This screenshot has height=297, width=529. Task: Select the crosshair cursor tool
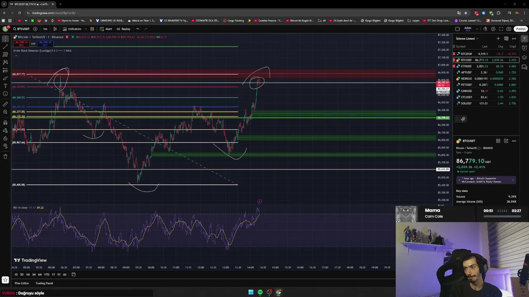click(x=5, y=39)
